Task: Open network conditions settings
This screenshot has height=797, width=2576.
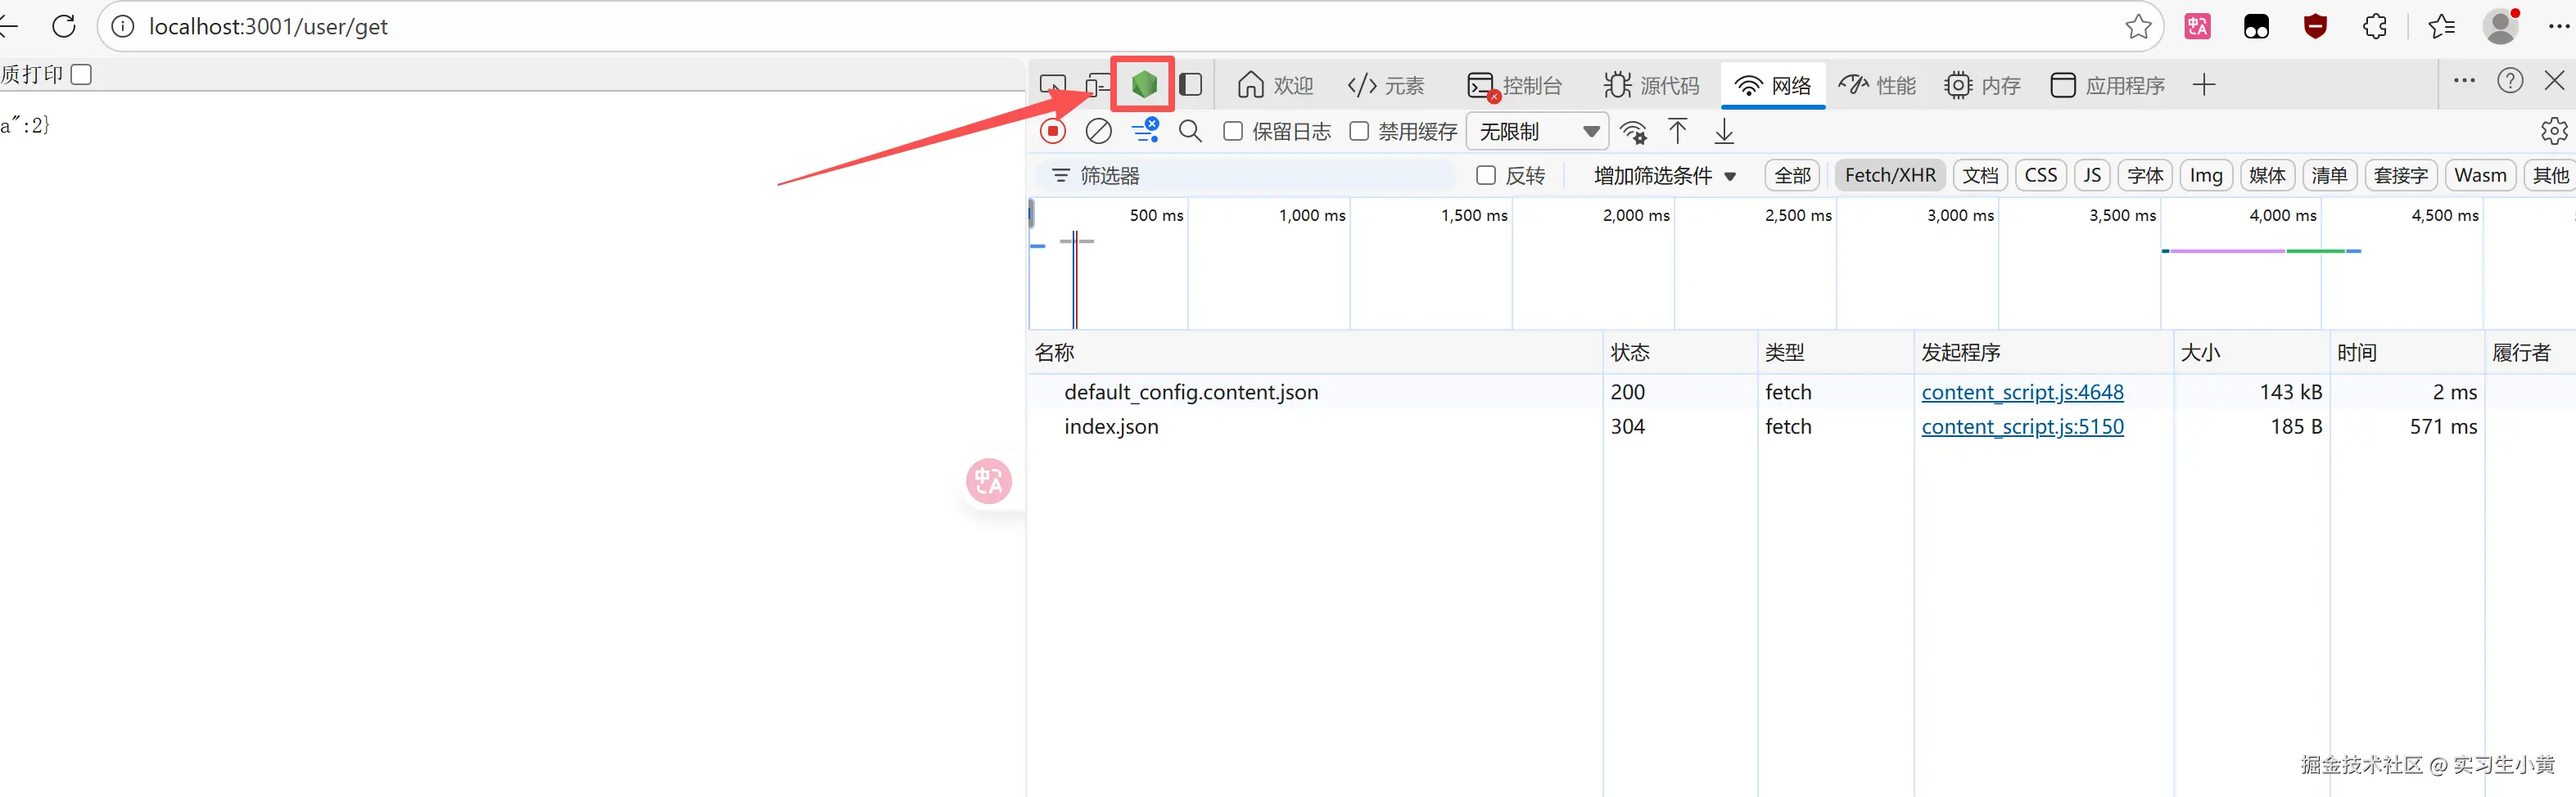Action: pyautogui.click(x=1633, y=132)
